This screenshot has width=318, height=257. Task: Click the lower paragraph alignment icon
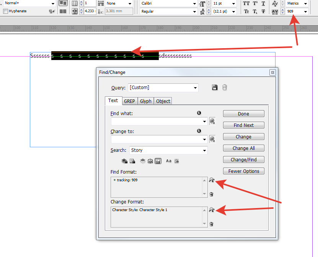tap(63, 11)
